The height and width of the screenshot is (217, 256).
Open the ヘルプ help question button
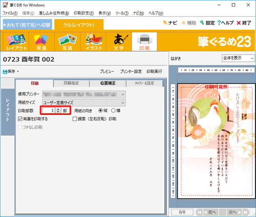pos(225,23)
